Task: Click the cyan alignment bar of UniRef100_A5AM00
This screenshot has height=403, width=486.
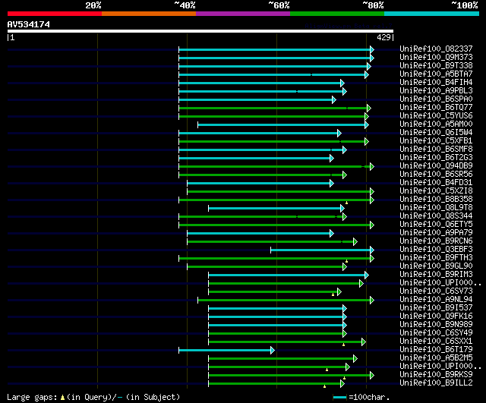Action: click(282, 124)
